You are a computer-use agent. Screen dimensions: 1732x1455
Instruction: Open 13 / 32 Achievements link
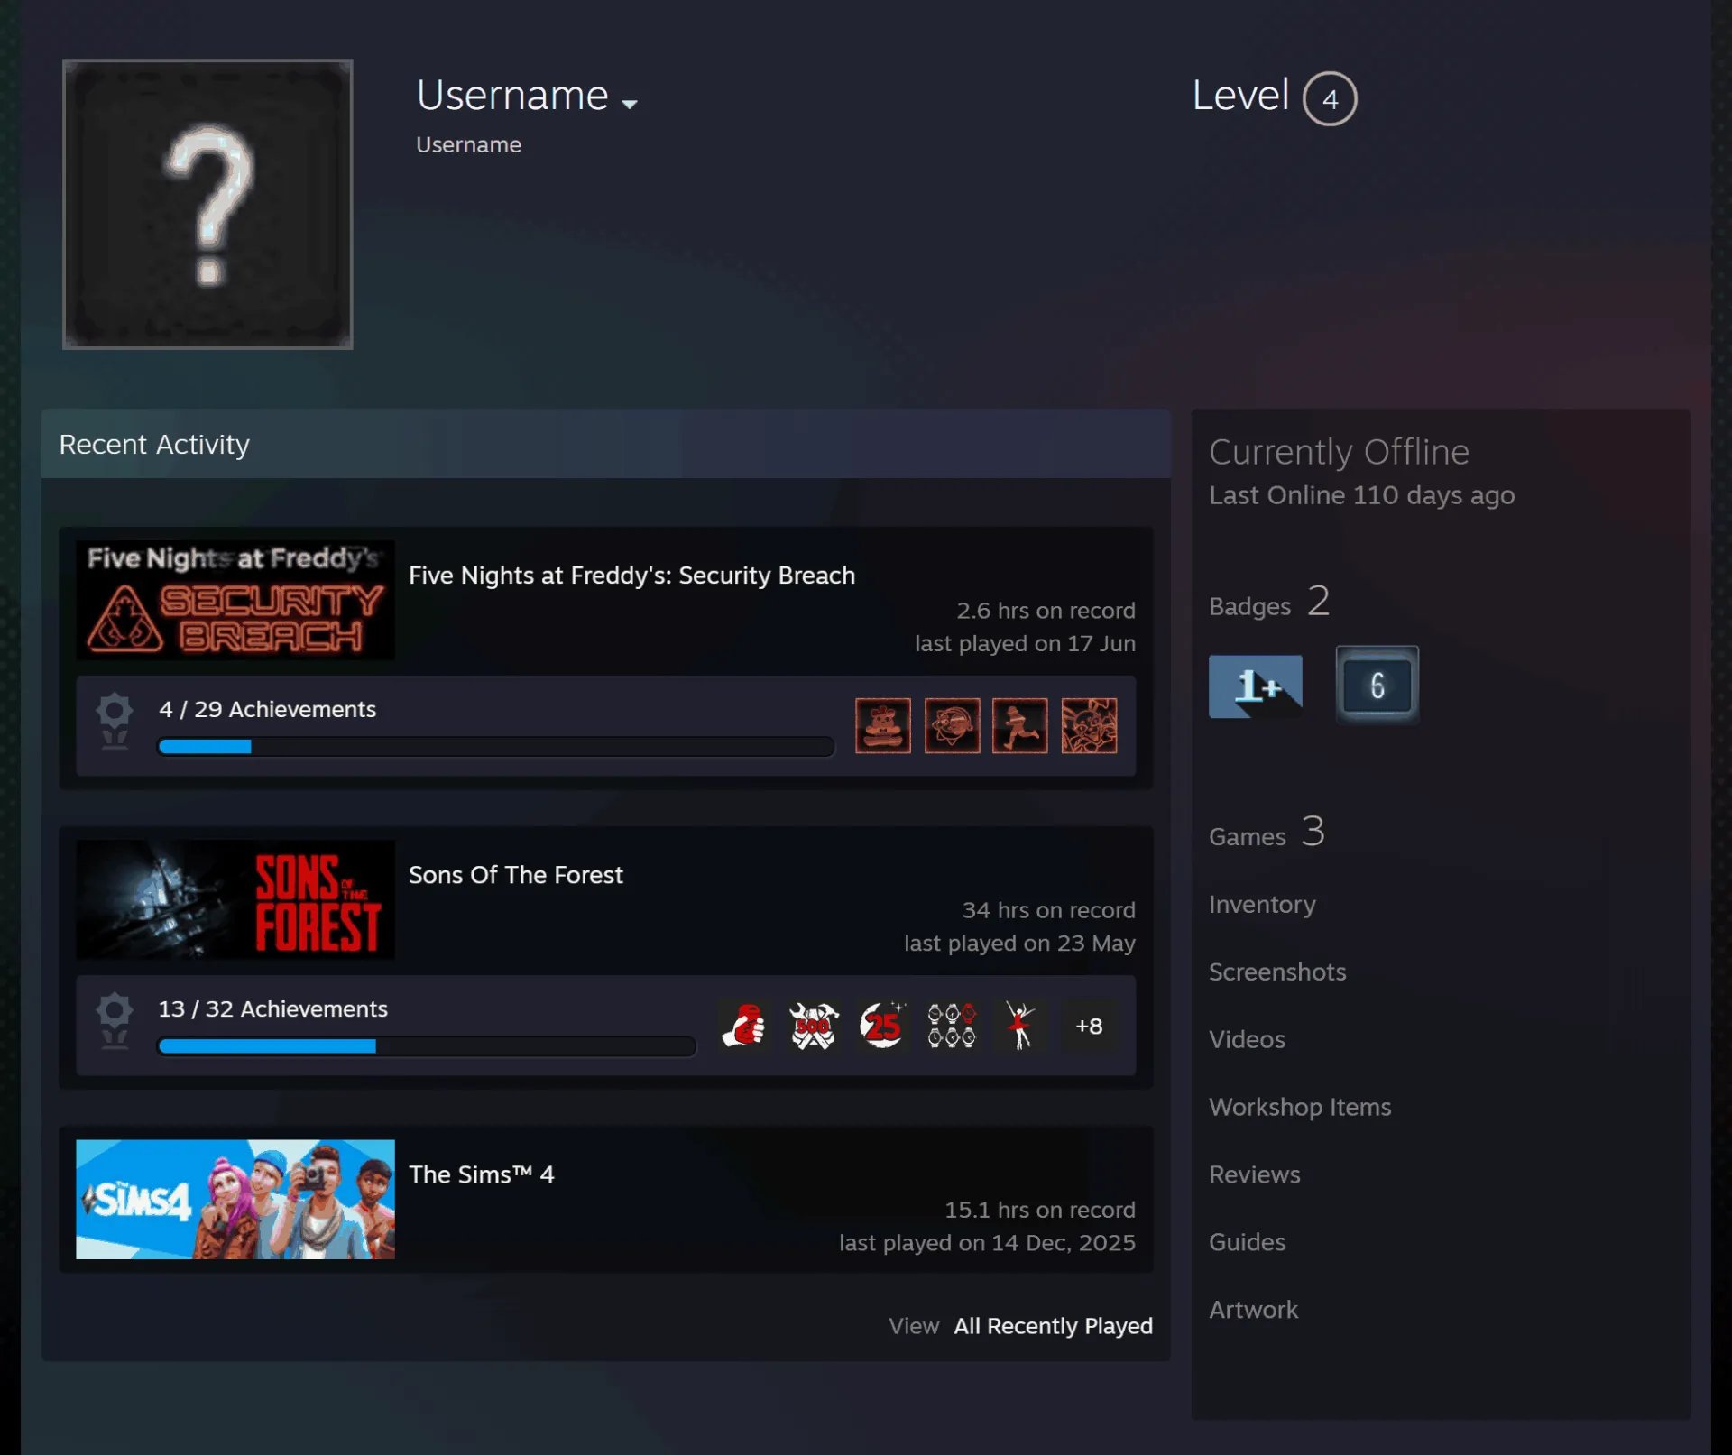(x=273, y=1008)
